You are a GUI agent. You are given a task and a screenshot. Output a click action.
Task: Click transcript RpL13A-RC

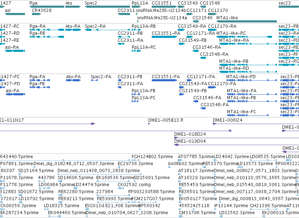pyautogui.click(x=136, y=51)
